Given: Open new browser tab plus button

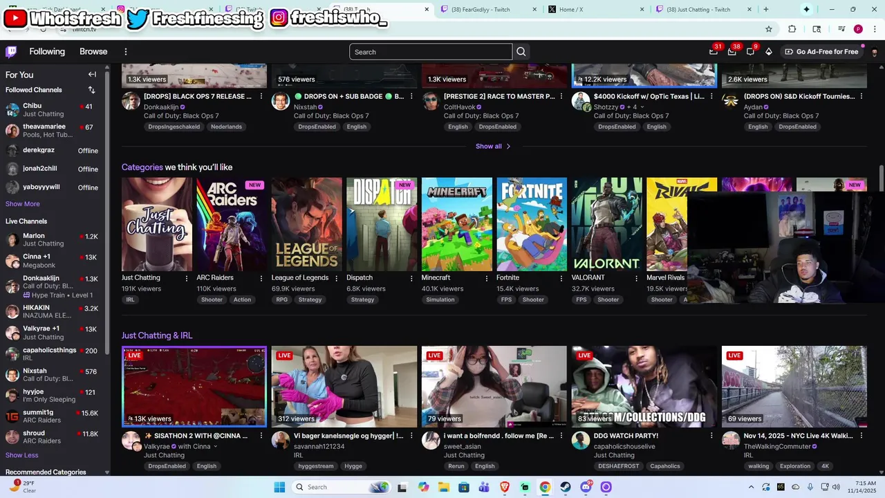Looking at the screenshot, I should 765,9.
